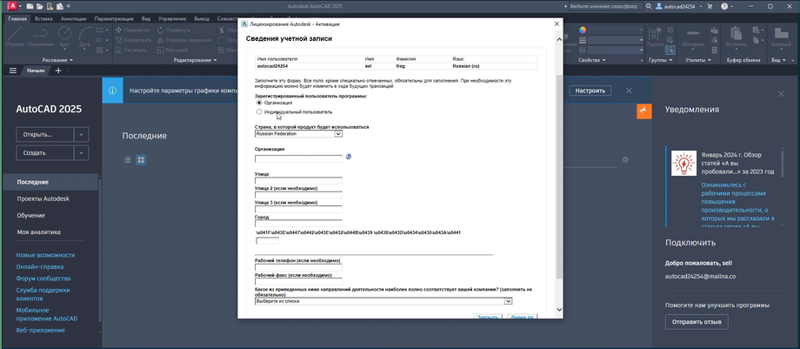
Task: Open the autocad24254 account dropdown
Action: tap(678, 7)
